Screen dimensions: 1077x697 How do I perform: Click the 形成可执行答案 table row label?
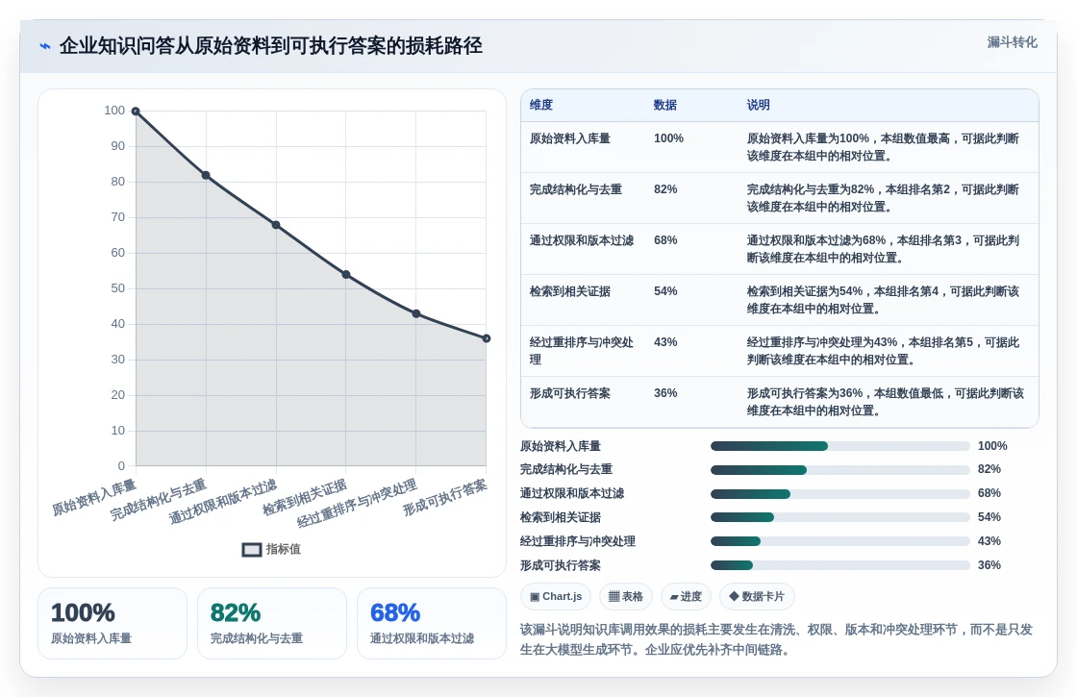pos(570,393)
